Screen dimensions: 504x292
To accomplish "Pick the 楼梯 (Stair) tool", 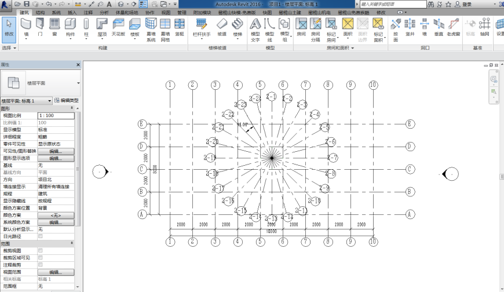I will point(238,28).
